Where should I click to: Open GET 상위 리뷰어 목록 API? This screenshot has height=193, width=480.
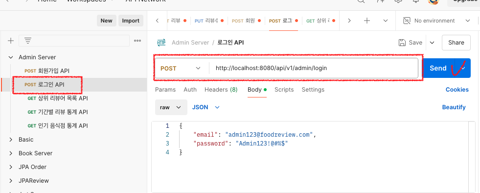pos(58,98)
